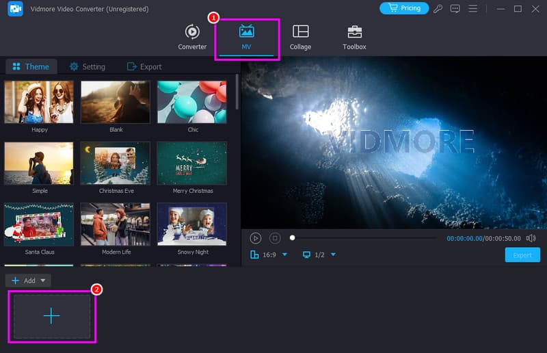Open the Converter module
This screenshot has width=547, height=353.
click(x=192, y=38)
